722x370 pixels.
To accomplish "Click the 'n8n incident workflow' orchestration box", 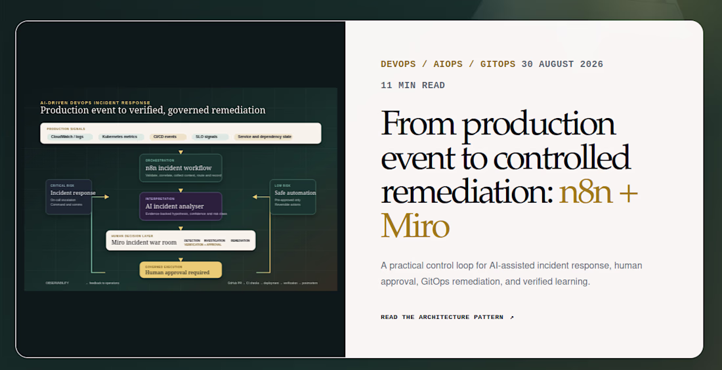I will point(180,168).
